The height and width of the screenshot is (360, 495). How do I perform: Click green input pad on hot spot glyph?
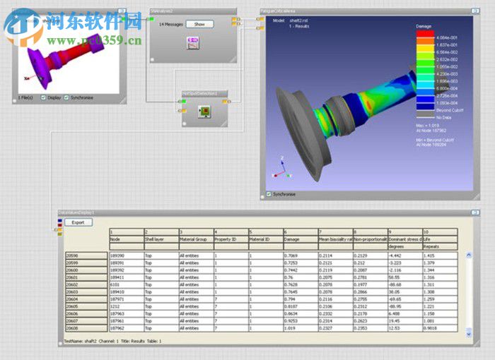[x=182, y=101]
